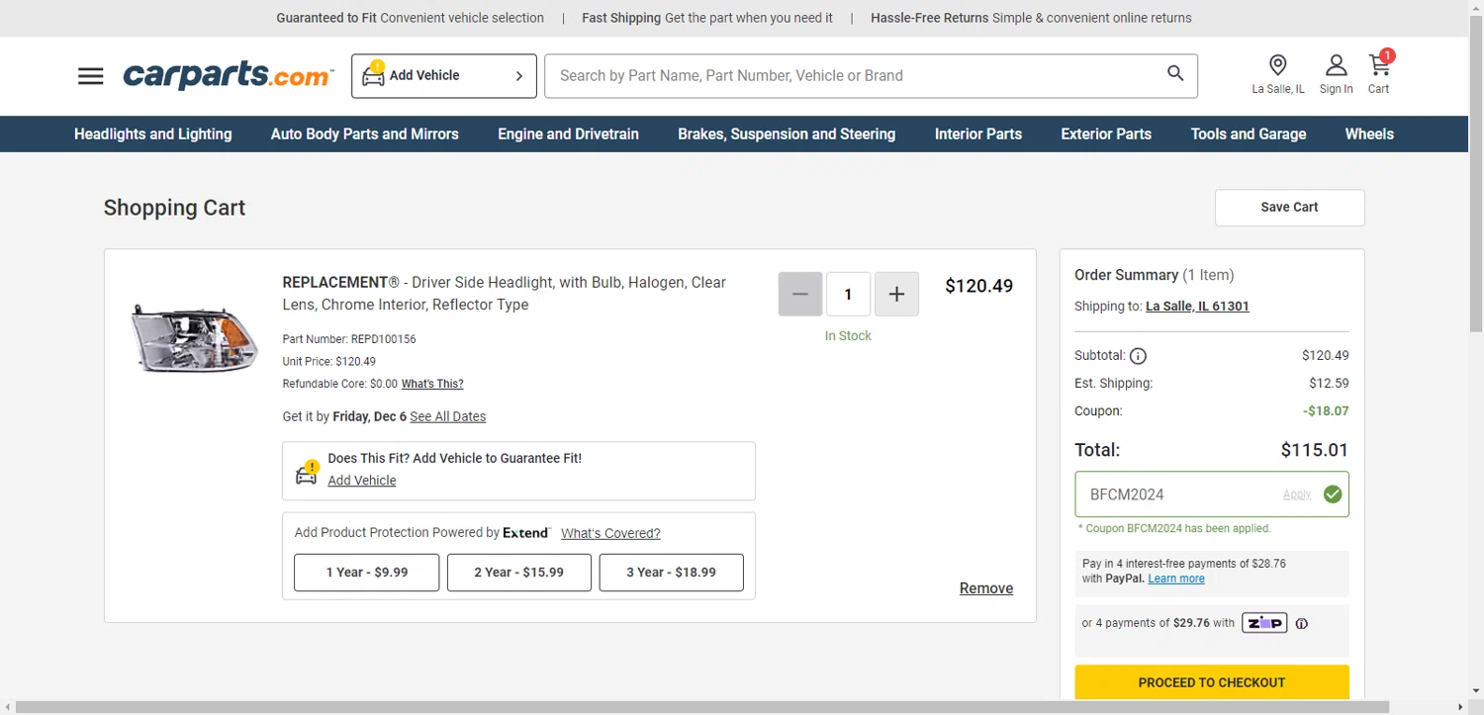Viewport: 1484px width, 715px height.
Task: Select the 1 Year - $9.99 protection plan
Action: (366, 573)
